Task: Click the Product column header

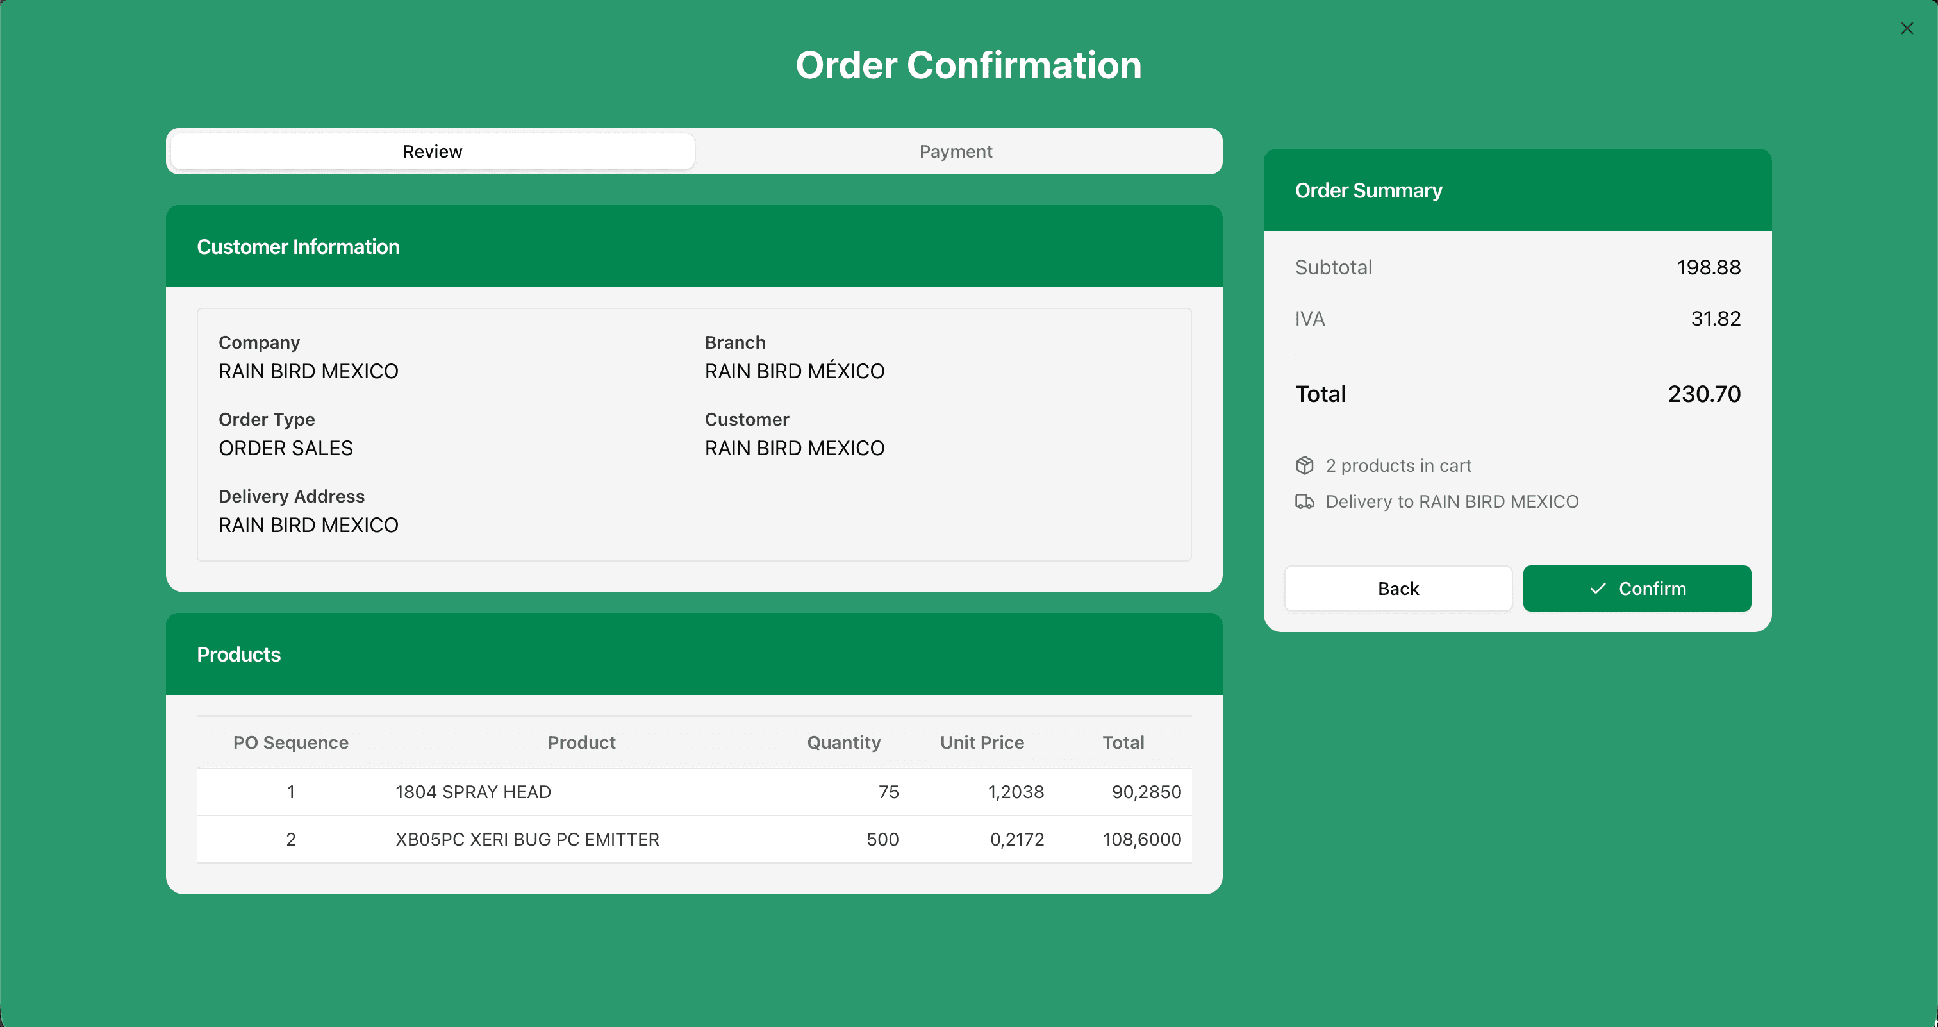Action: [581, 742]
